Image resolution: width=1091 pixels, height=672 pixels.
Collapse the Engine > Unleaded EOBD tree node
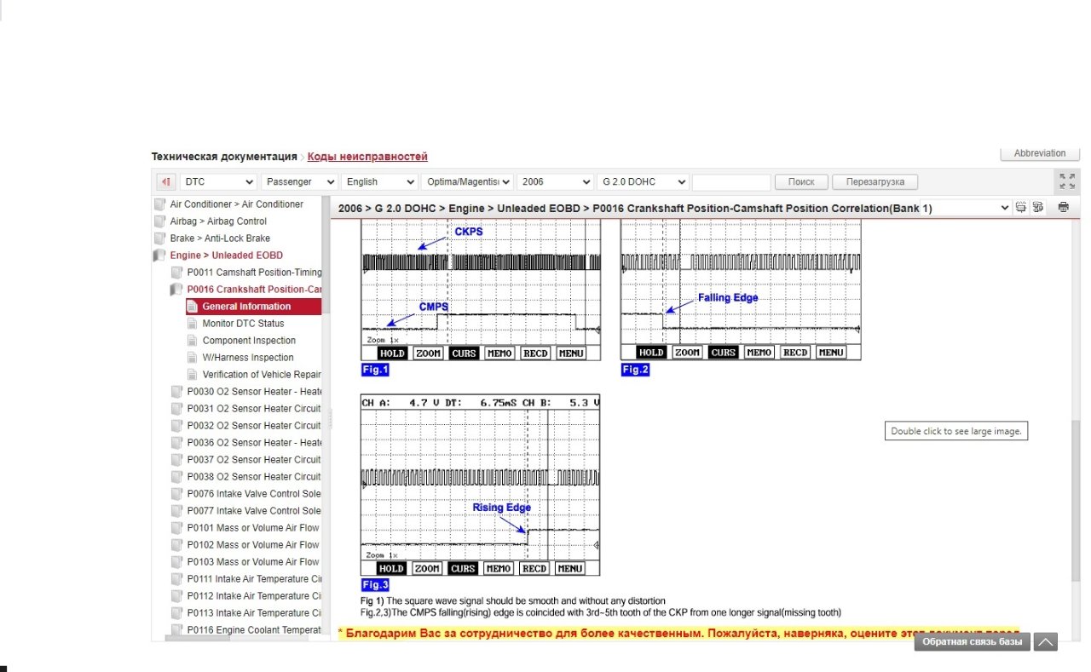coord(159,256)
